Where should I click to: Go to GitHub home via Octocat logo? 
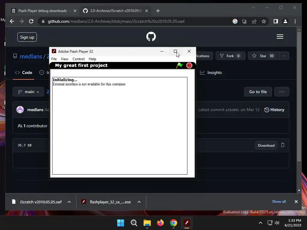(151, 37)
